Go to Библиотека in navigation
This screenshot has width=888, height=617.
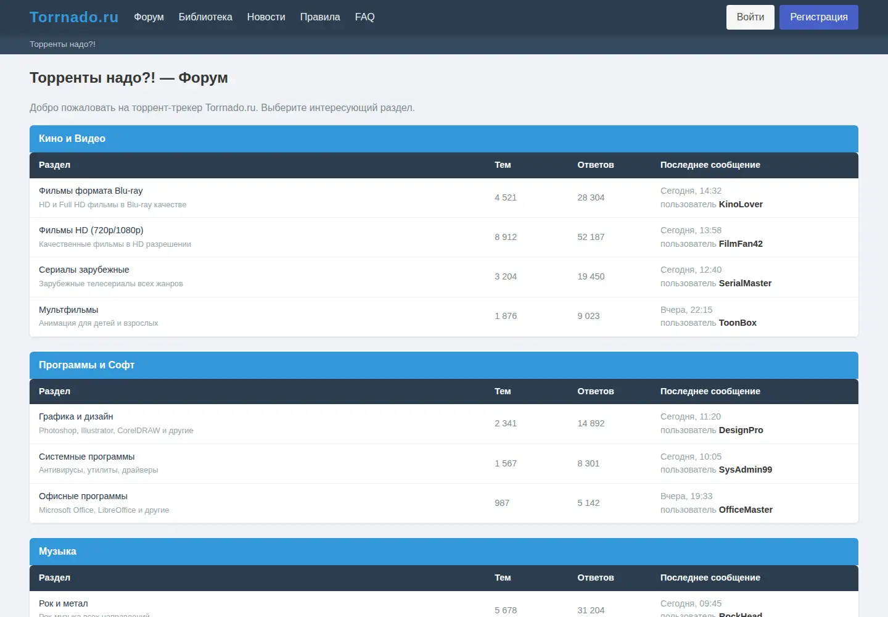pos(205,17)
